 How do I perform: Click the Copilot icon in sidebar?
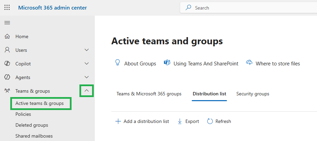point(7,64)
